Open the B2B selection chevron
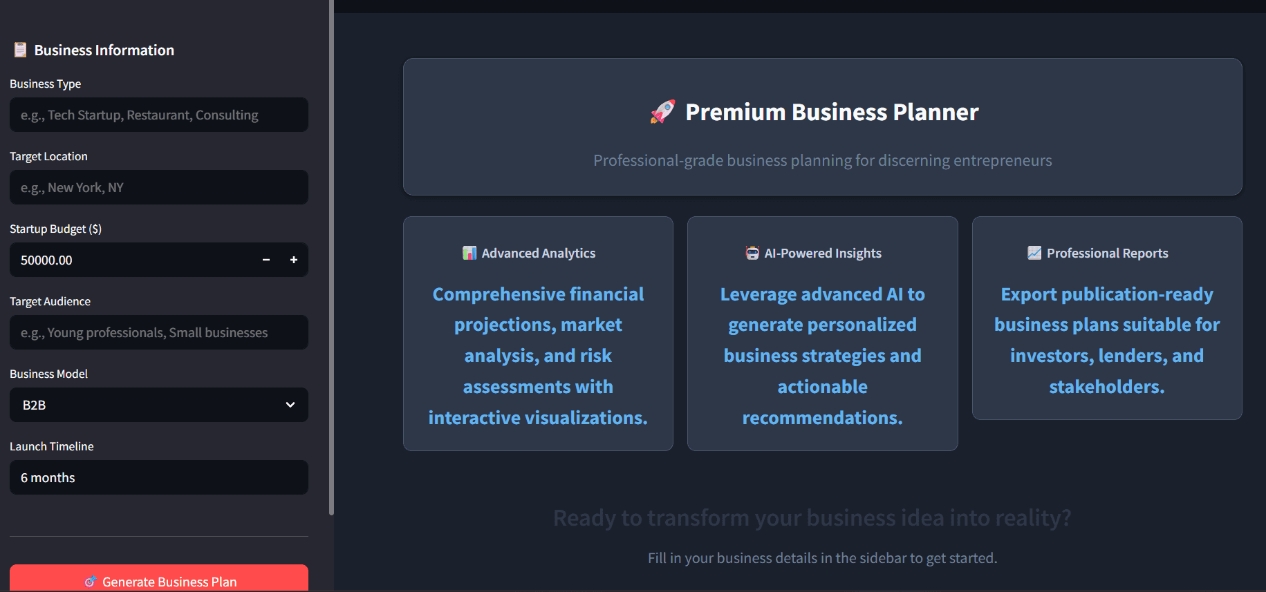Viewport: 1266px width, 592px height. point(290,405)
